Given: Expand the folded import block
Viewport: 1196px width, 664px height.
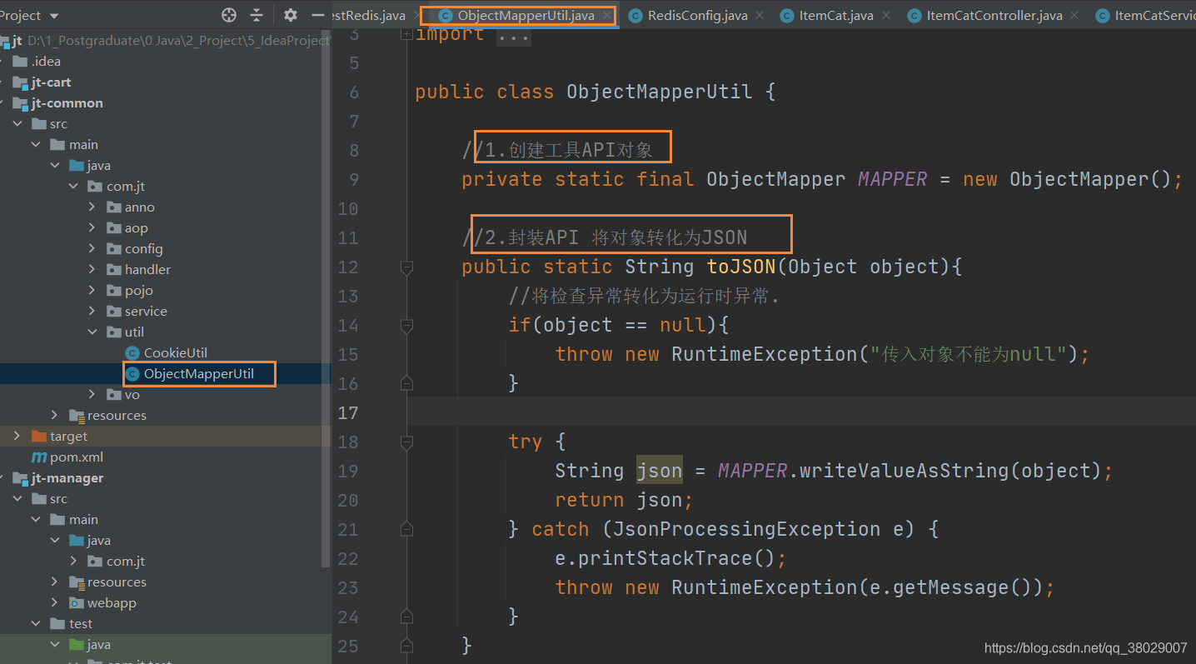Looking at the screenshot, I should [x=406, y=33].
